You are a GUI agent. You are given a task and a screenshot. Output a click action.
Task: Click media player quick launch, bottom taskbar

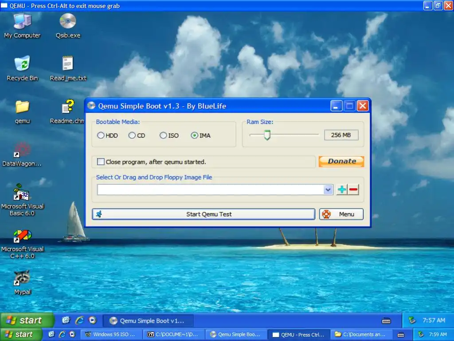pos(72,334)
